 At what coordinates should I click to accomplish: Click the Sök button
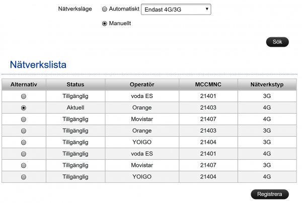277,42
